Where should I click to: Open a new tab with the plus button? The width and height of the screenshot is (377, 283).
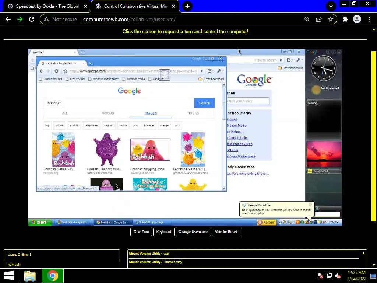(187, 6)
